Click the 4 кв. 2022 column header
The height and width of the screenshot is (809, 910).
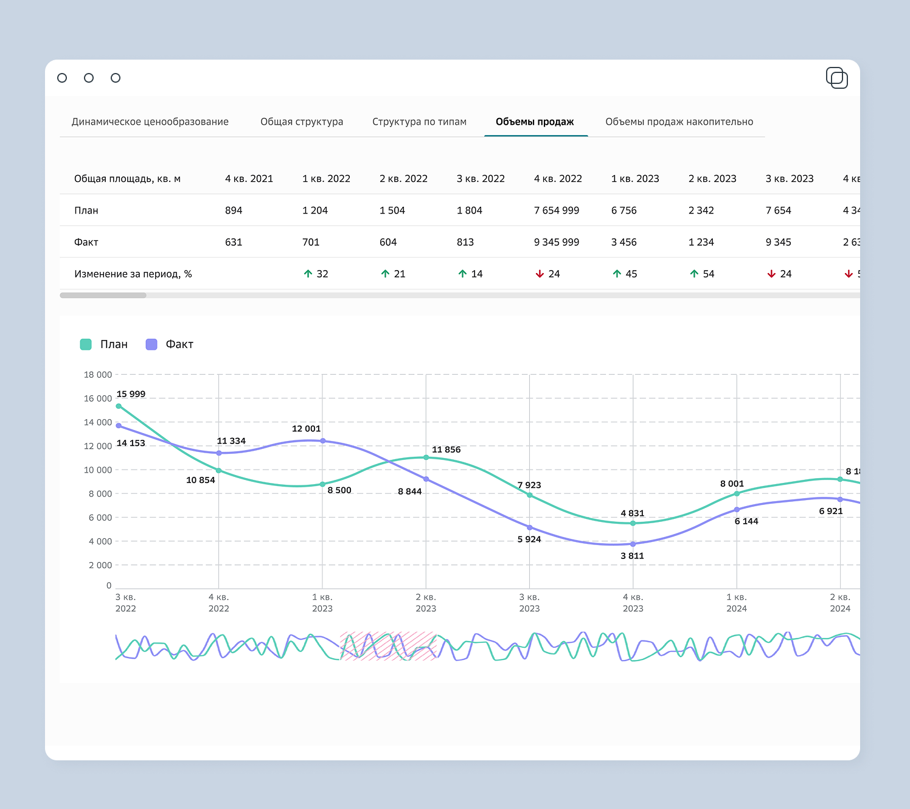[558, 179]
